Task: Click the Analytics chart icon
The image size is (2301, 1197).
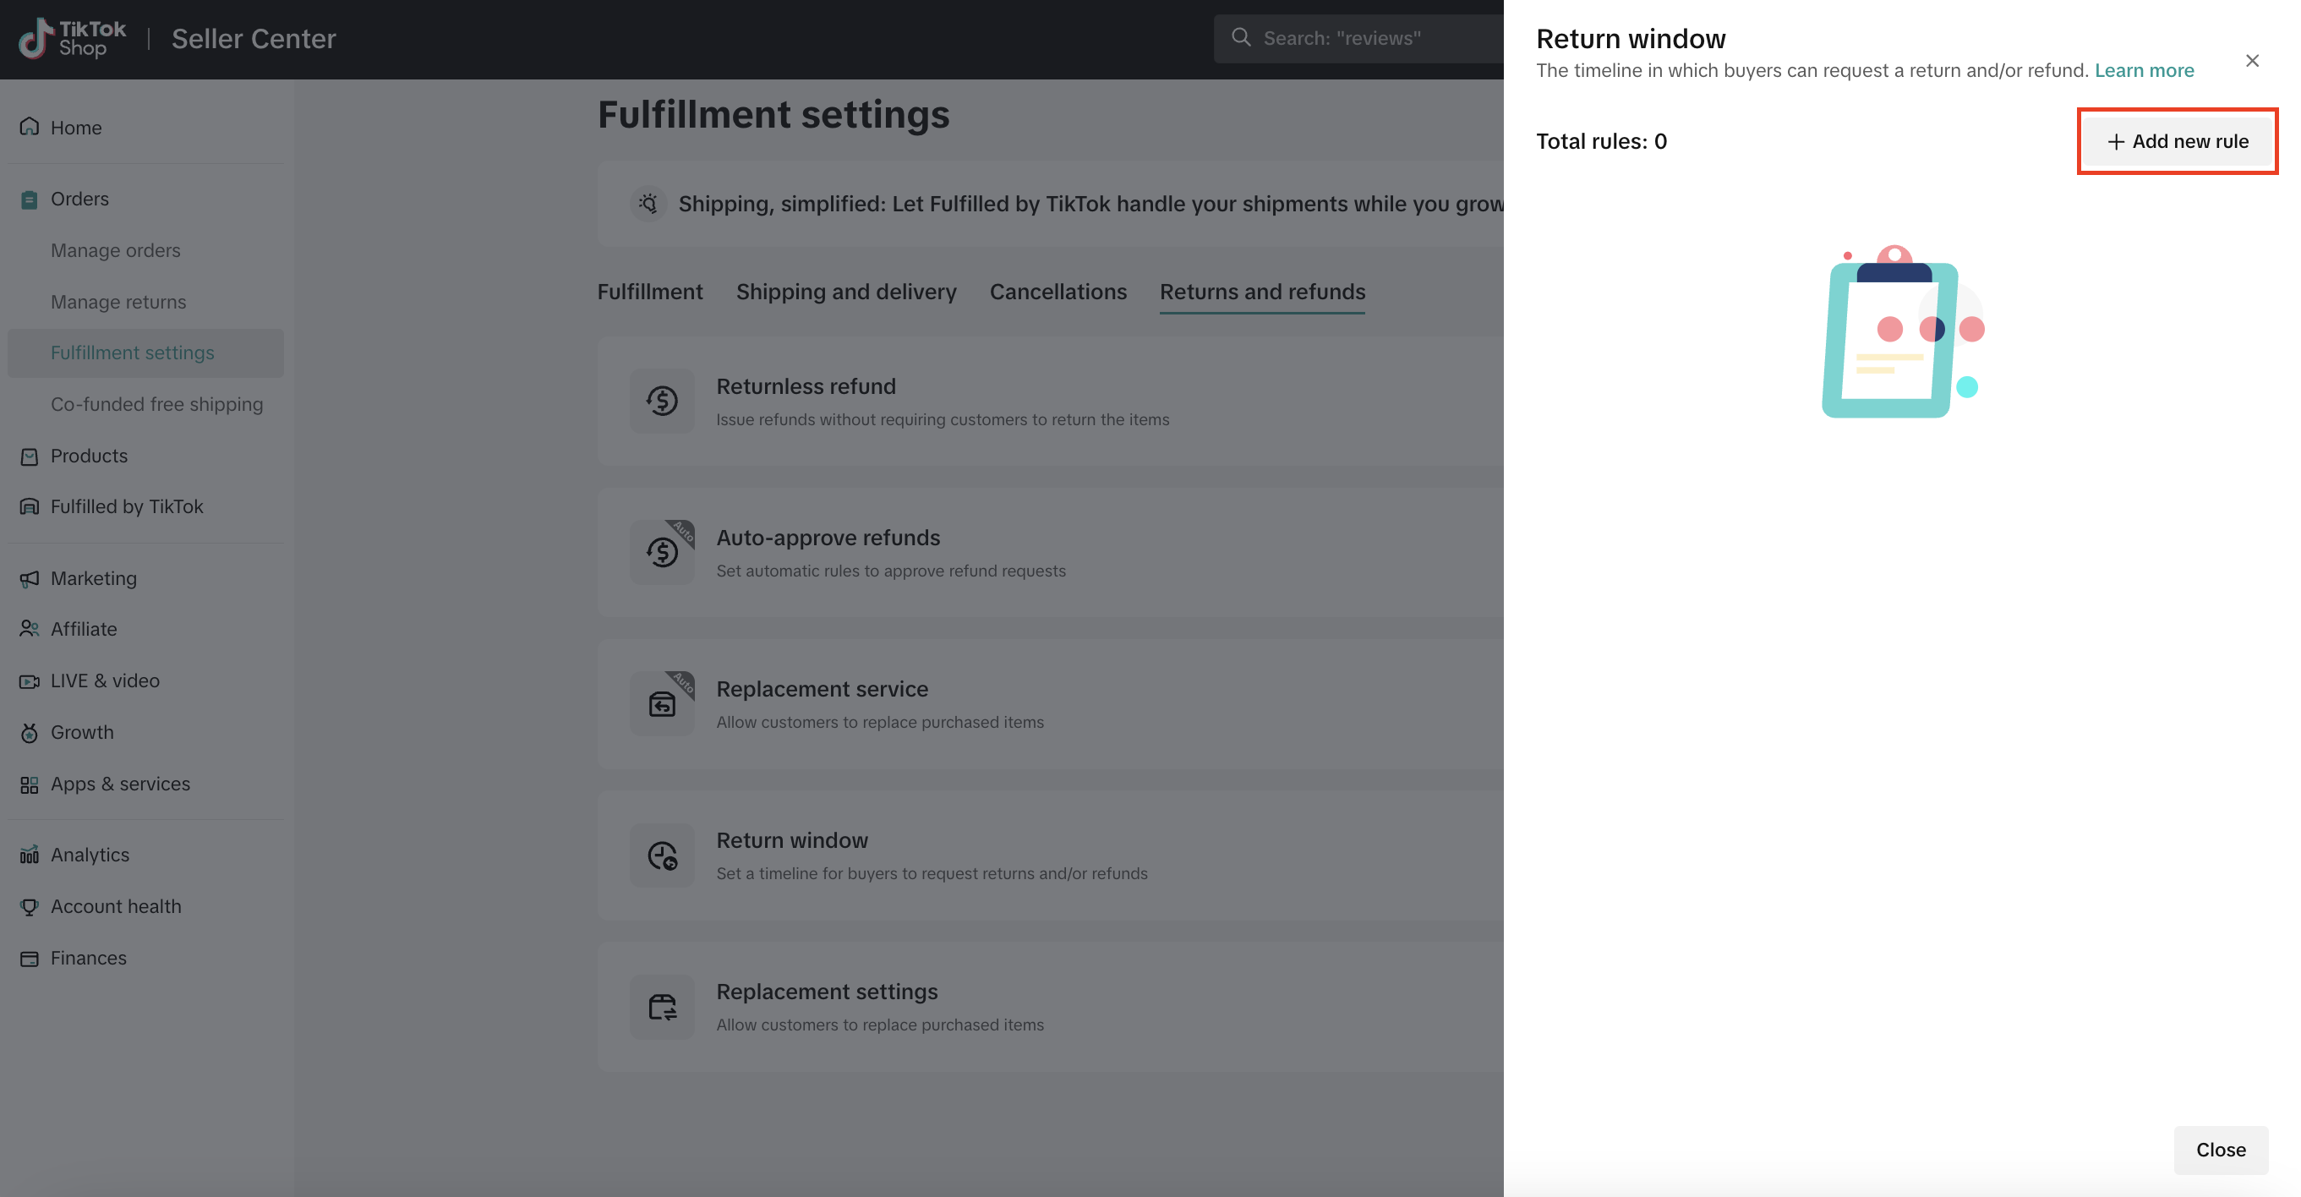Action: (x=30, y=855)
